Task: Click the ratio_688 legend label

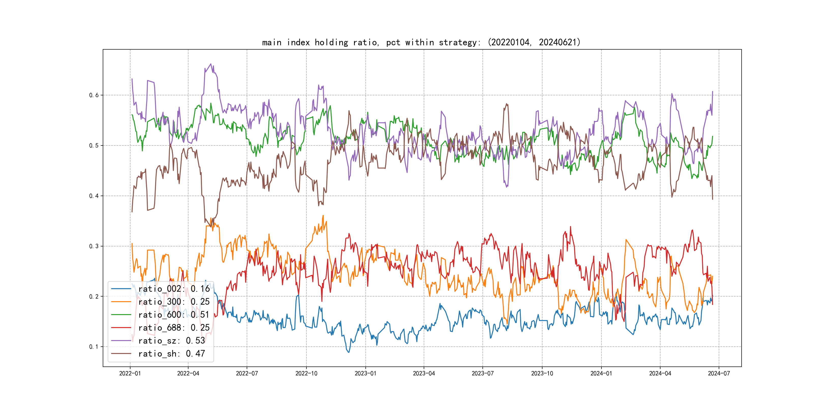Action: [174, 328]
